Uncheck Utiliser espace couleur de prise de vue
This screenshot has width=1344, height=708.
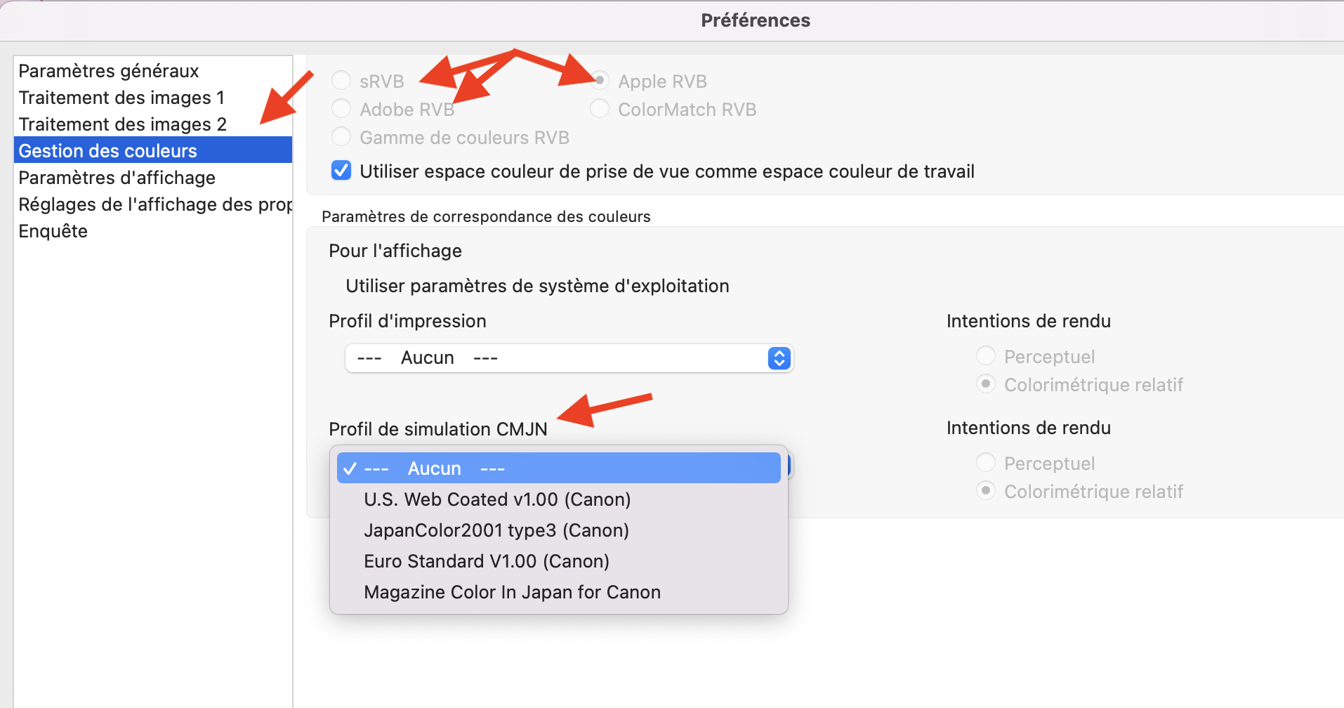coord(341,171)
